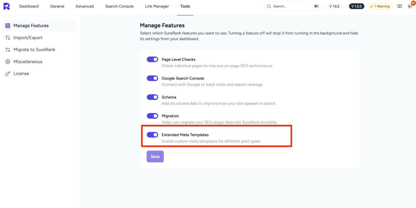This screenshot has height=208, width=416.
Task: Toggle Page Level Checks off
Action: [152, 60]
